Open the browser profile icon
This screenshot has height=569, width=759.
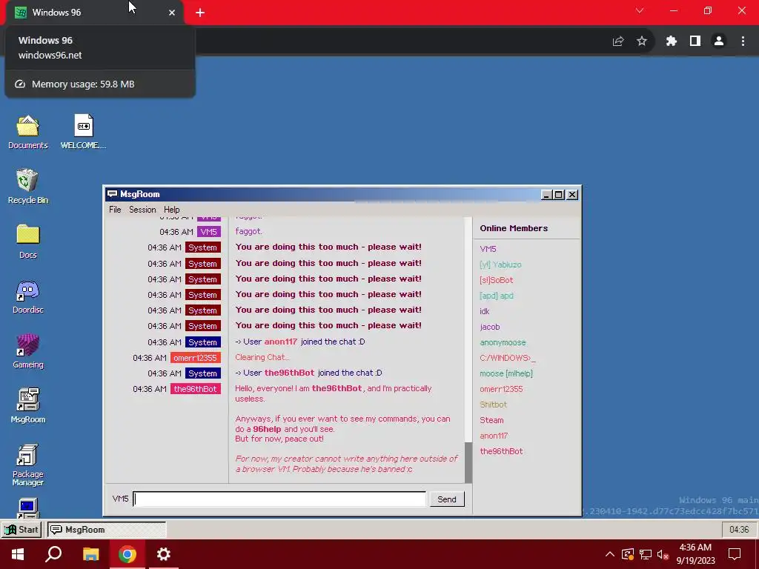tap(719, 41)
